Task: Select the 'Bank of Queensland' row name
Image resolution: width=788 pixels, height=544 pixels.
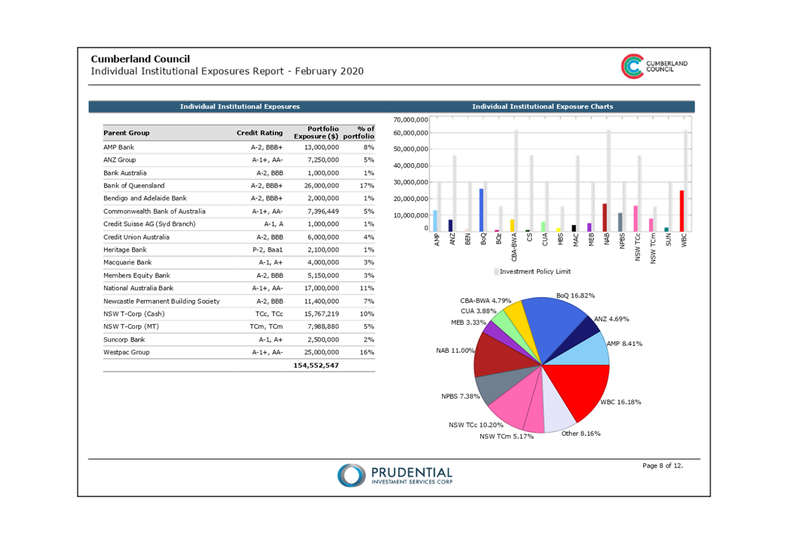Action: [134, 186]
